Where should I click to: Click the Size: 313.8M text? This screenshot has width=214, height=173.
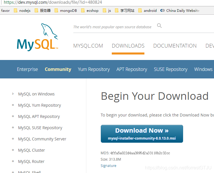(111, 159)
